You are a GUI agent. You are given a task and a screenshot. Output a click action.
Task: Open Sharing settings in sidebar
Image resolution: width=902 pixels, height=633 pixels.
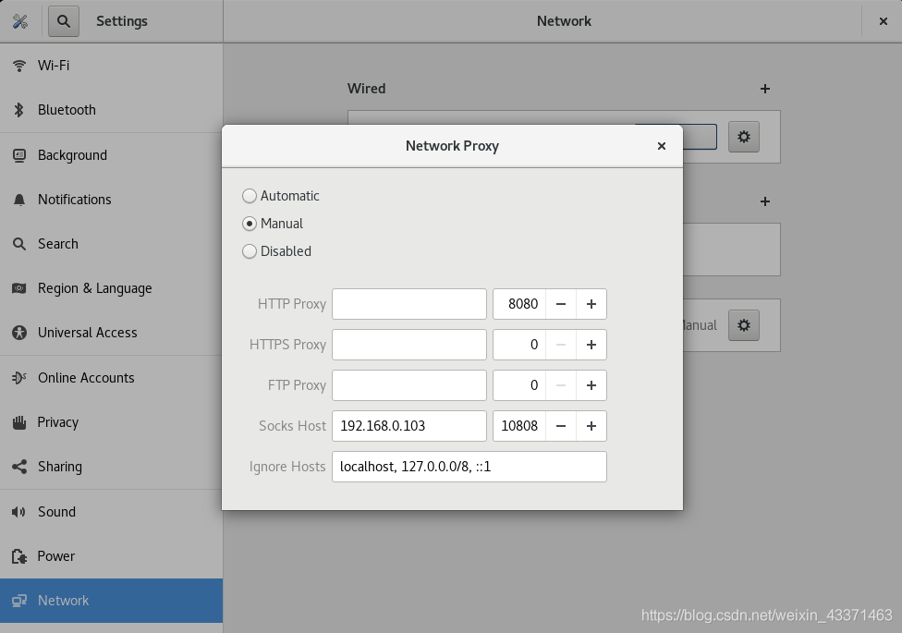111,467
